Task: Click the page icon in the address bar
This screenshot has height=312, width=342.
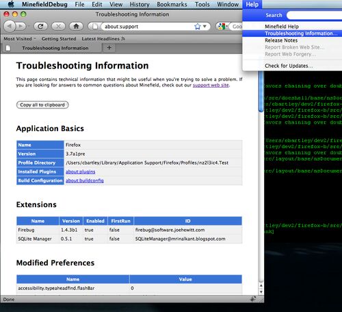Action: click(x=95, y=27)
